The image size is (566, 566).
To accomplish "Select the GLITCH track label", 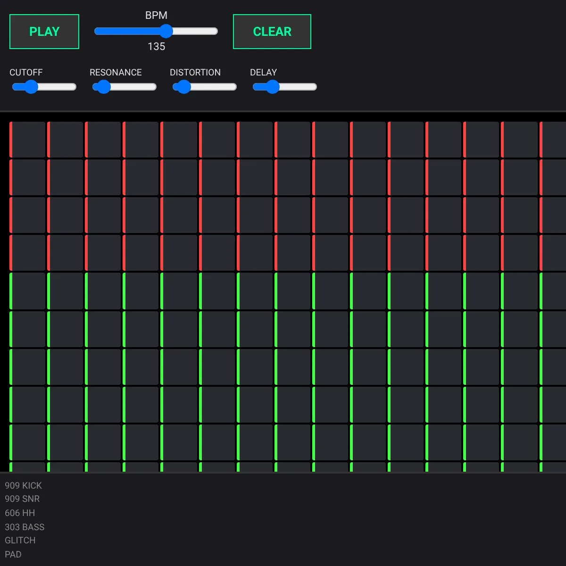I will pyautogui.click(x=20, y=540).
